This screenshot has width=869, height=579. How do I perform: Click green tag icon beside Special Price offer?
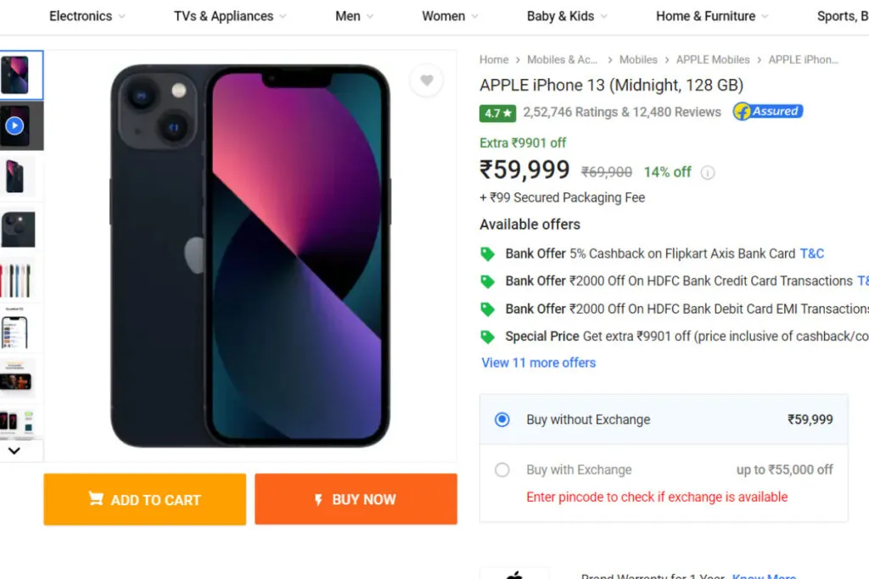(x=487, y=337)
